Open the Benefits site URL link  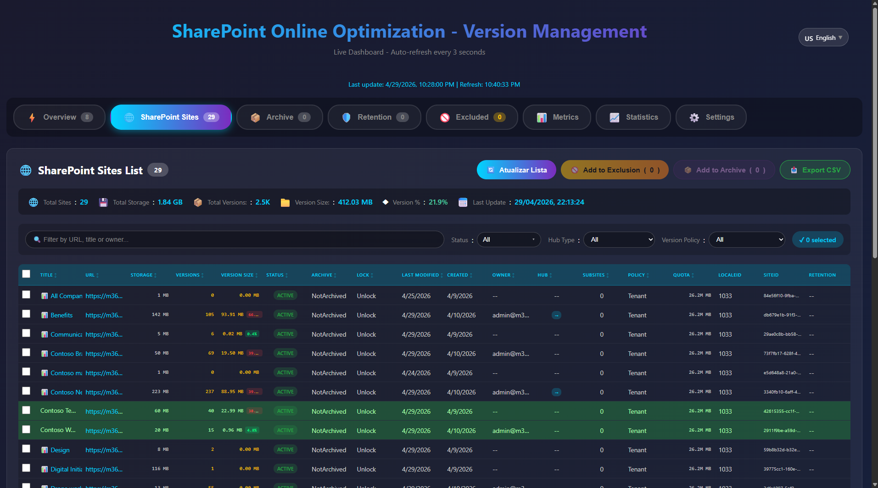coord(104,315)
